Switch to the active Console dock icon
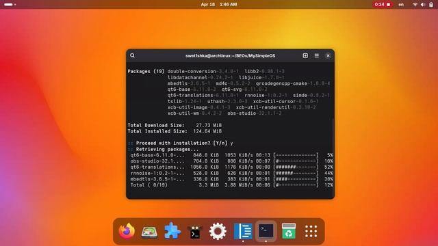 [266, 231]
